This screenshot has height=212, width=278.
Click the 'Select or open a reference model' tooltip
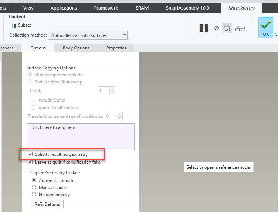218,167
